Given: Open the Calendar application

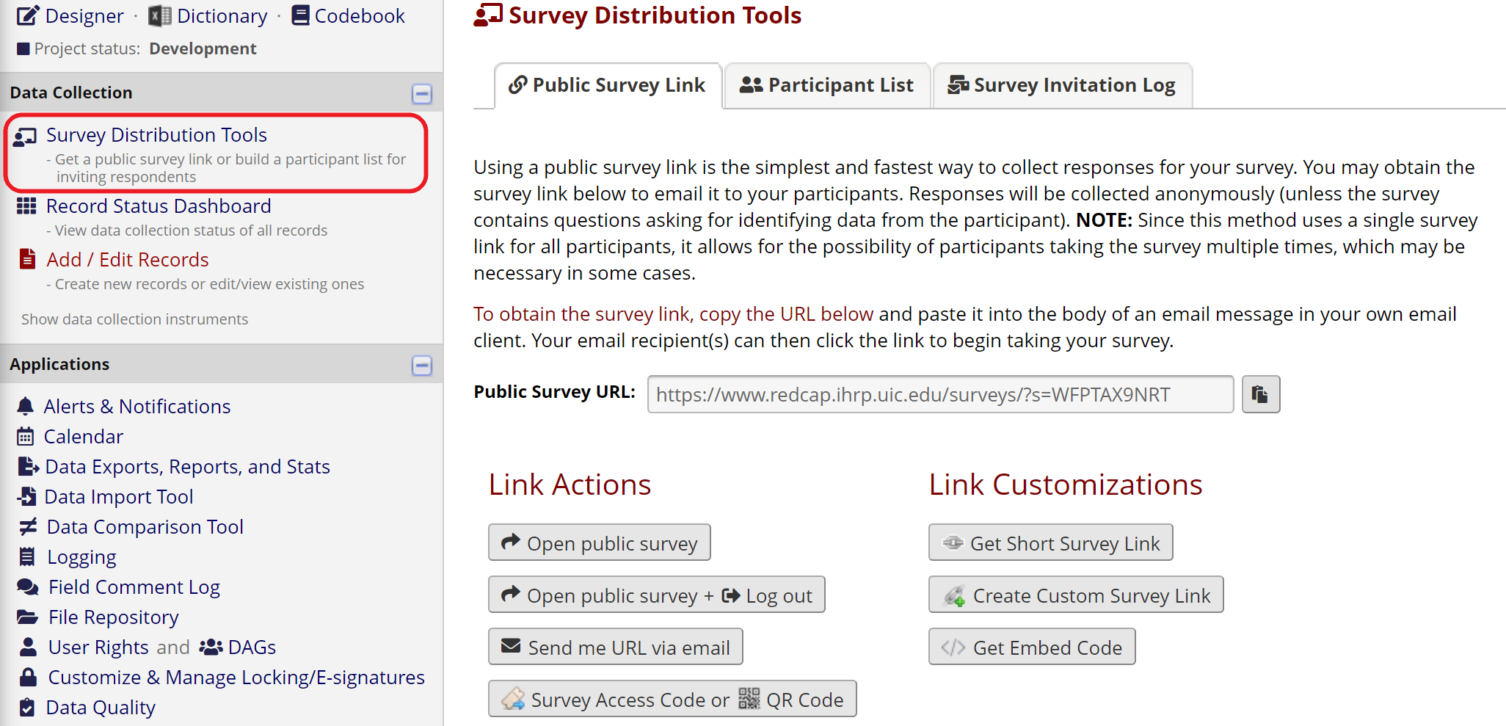Looking at the screenshot, I should (83, 436).
